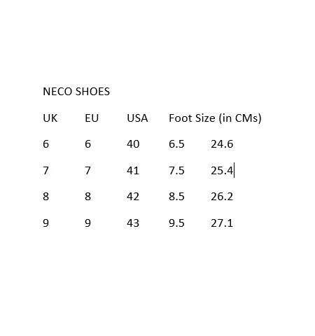Click the Foot Size (in CMs) header
Viewport: 315px width, 336px height.
click(x=215, y=118)
